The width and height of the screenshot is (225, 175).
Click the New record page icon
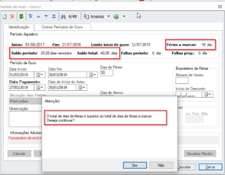click(4, 16)
